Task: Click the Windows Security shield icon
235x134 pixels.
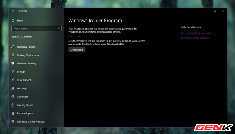Action: (x=13, y=63)
